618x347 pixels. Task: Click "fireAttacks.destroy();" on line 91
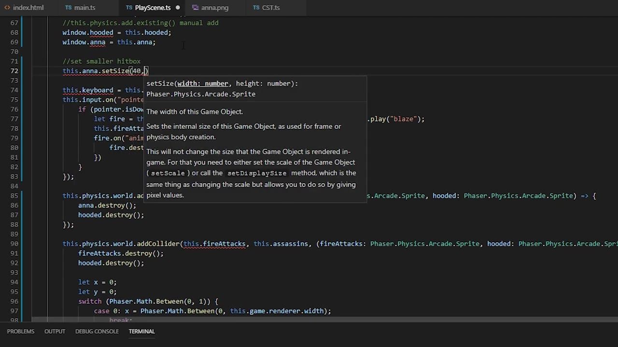(121, 254)
